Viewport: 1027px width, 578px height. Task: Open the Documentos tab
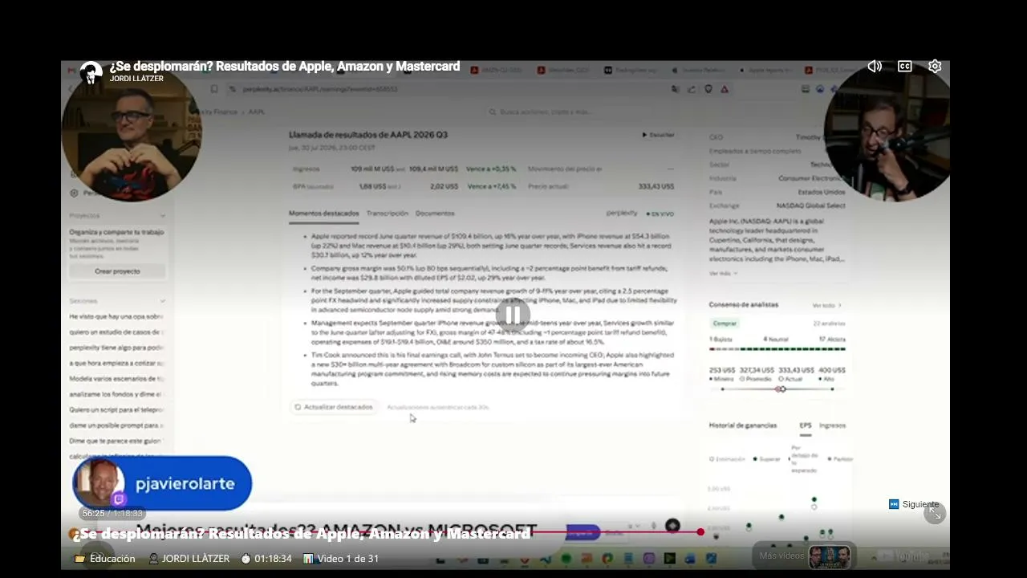(x=435, y=214)
